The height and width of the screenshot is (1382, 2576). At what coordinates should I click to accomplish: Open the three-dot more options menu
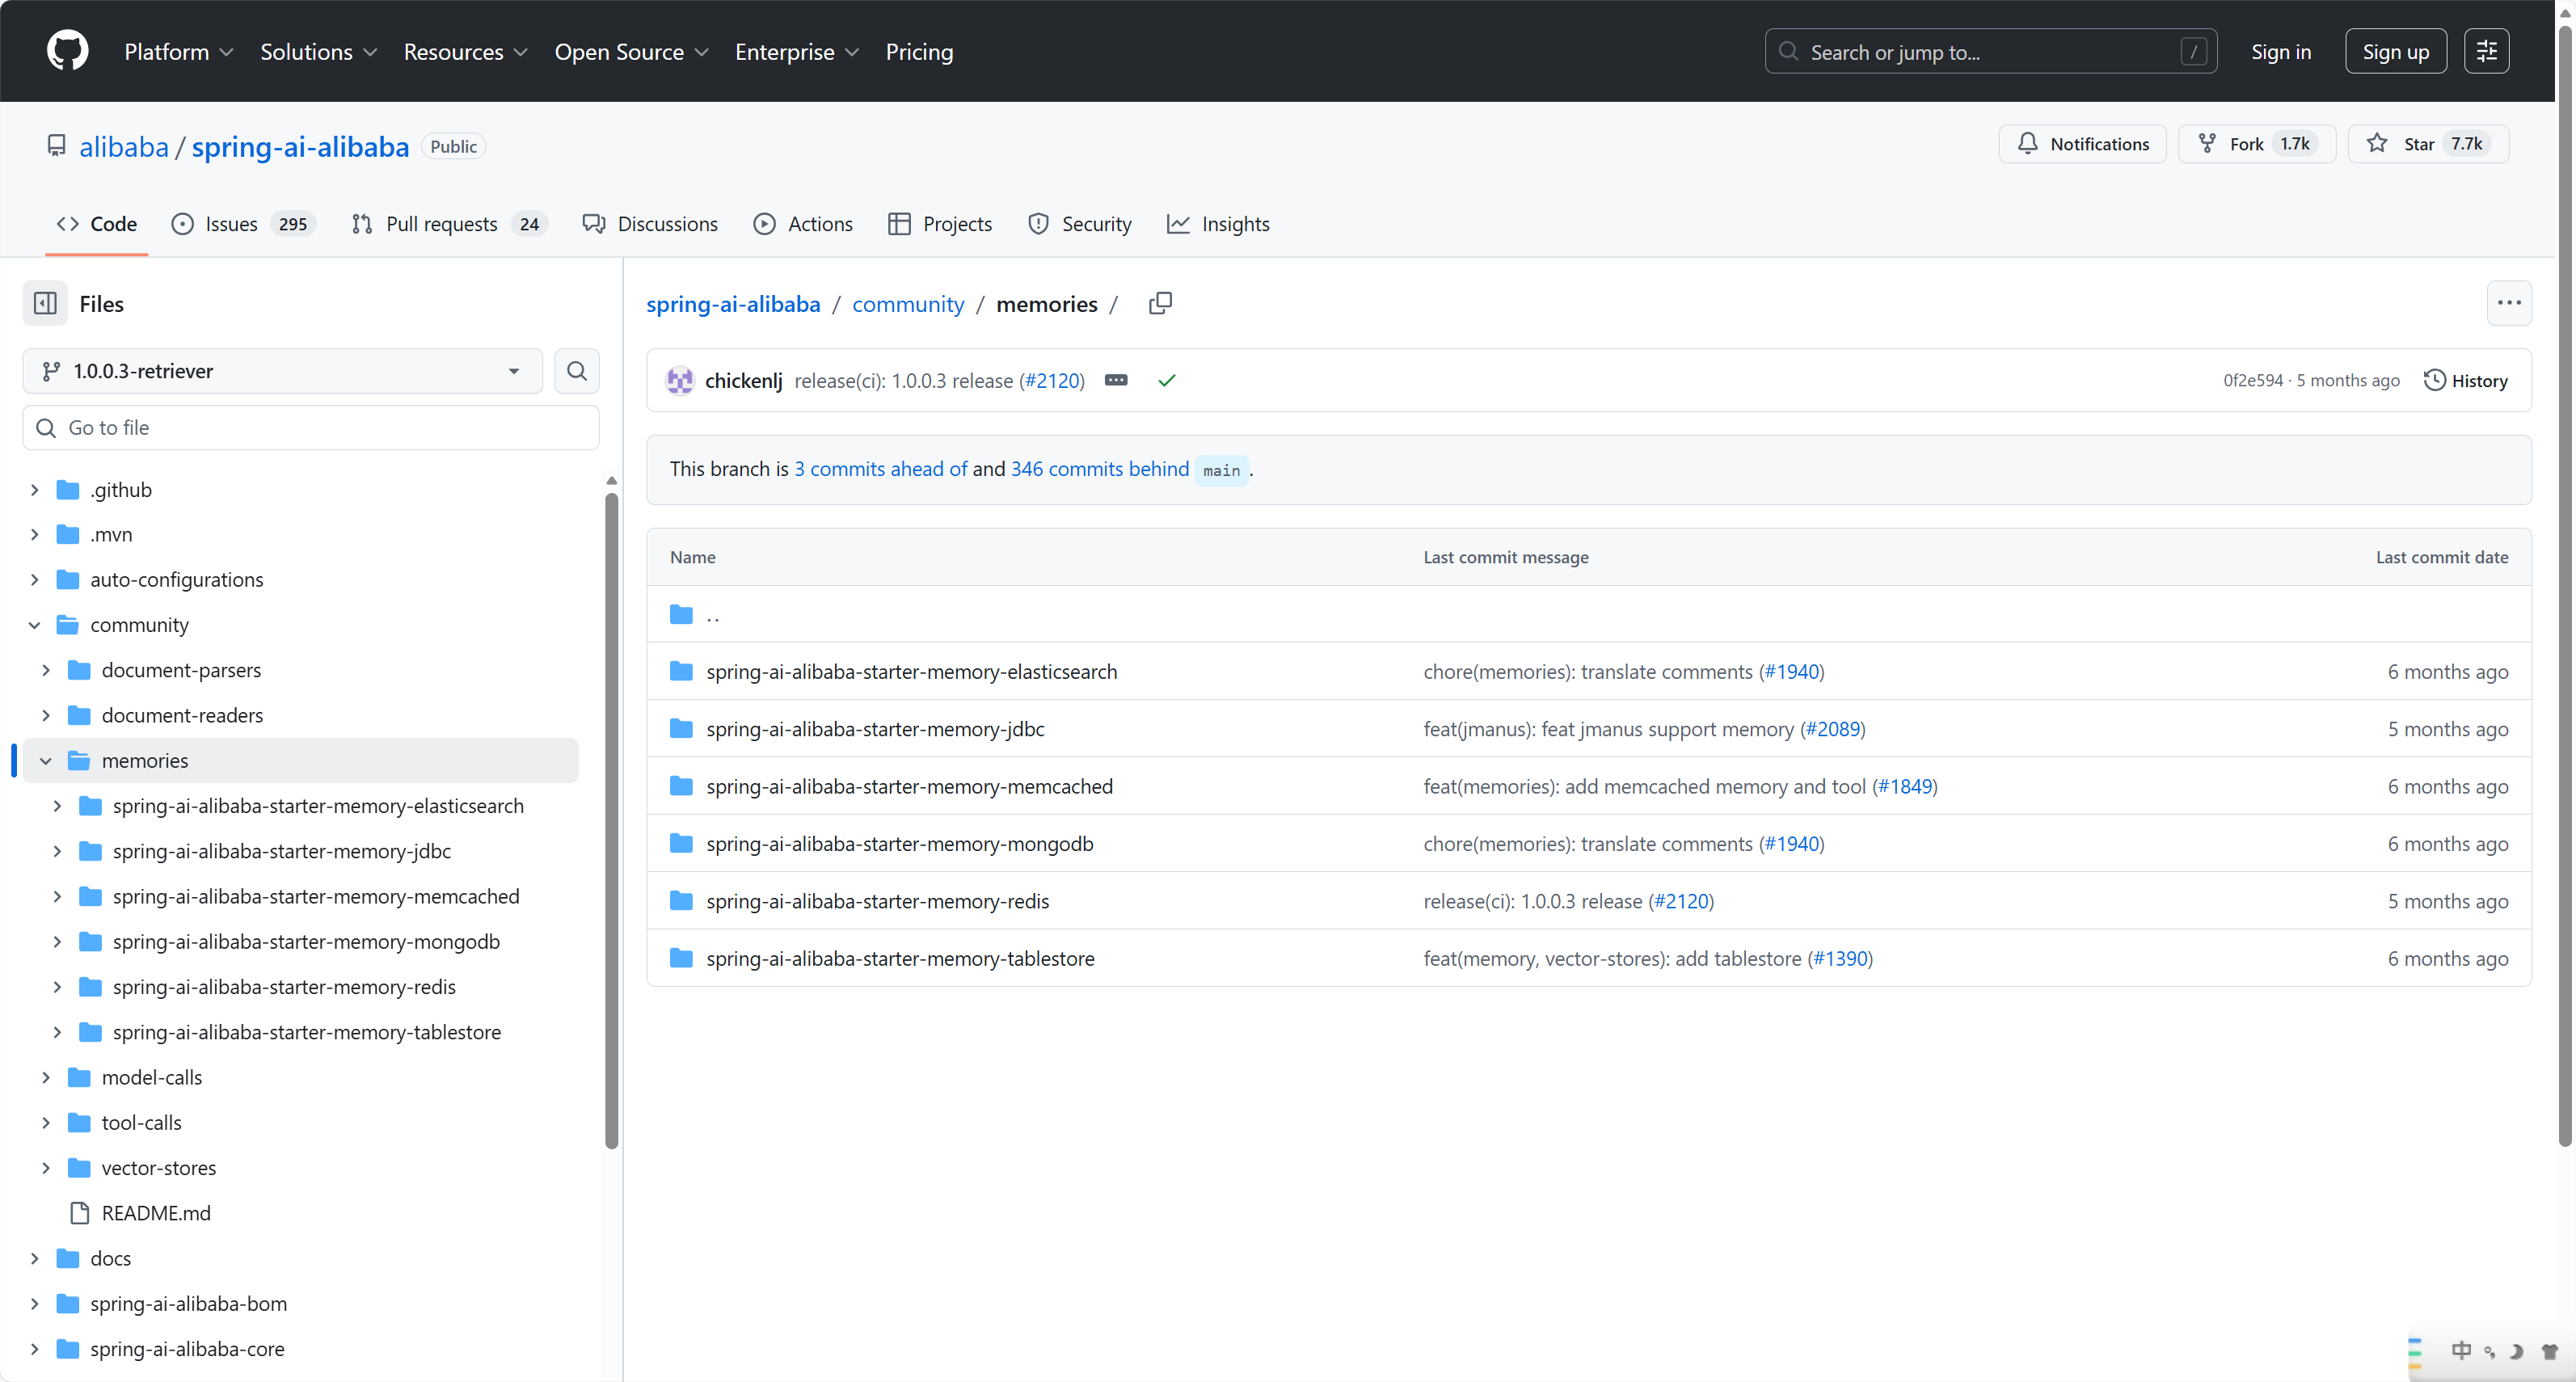tap(2508, 303)
